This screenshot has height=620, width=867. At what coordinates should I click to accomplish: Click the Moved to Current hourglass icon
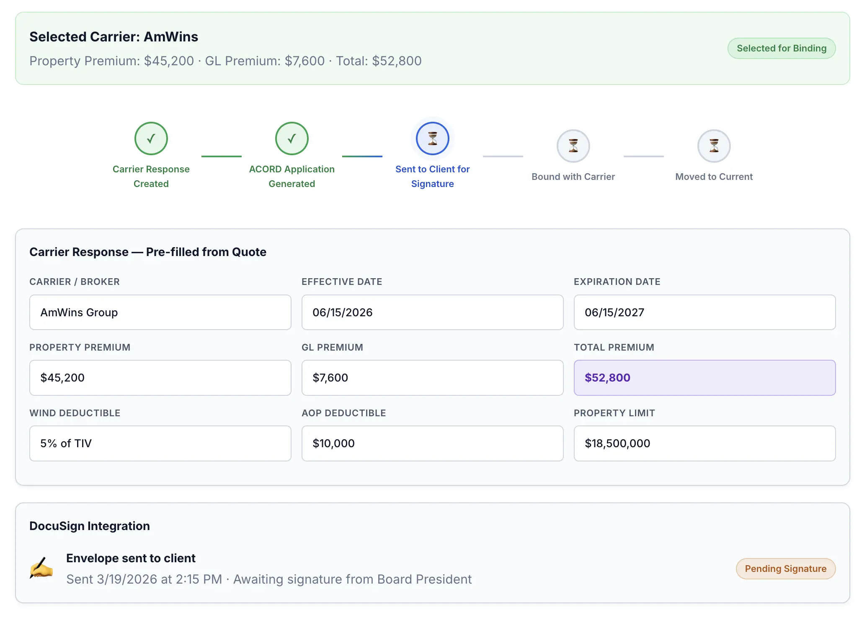[714, 146]
